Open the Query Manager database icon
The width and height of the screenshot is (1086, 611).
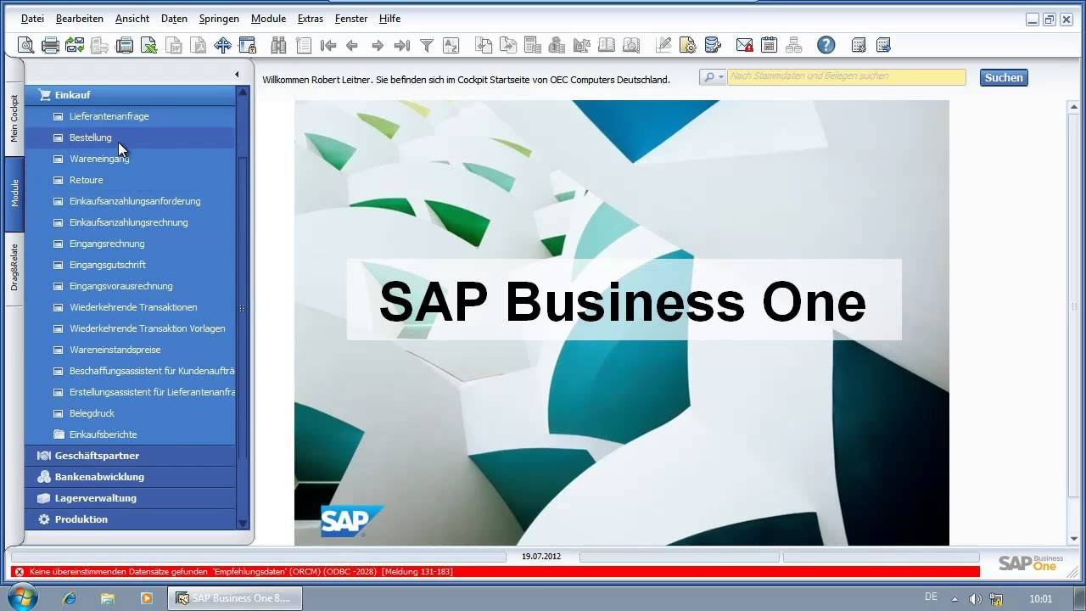pos(713,45)
